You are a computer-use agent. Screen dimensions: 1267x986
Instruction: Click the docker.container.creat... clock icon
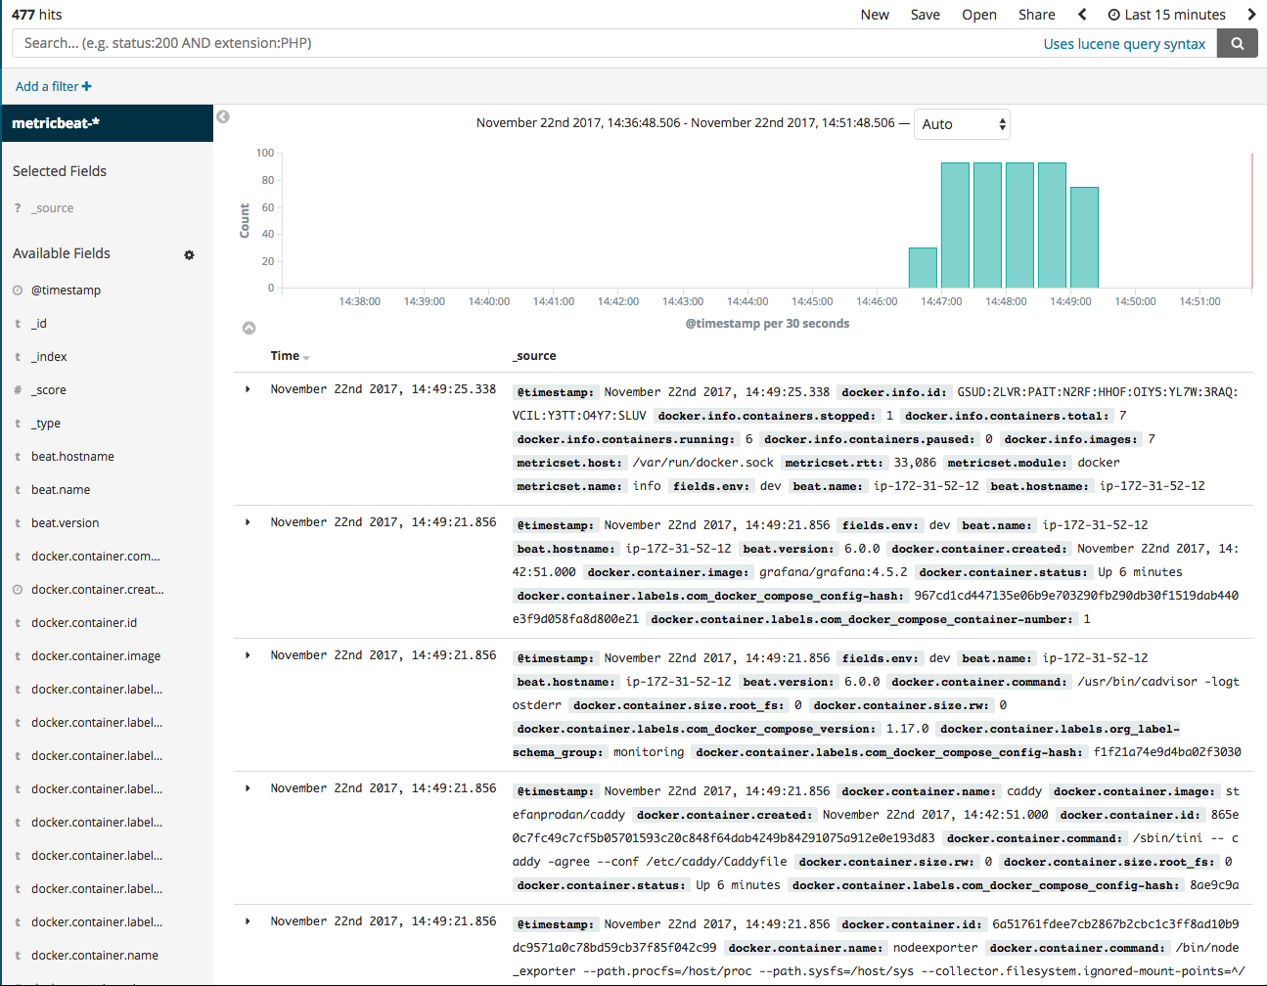click(18, 590)
